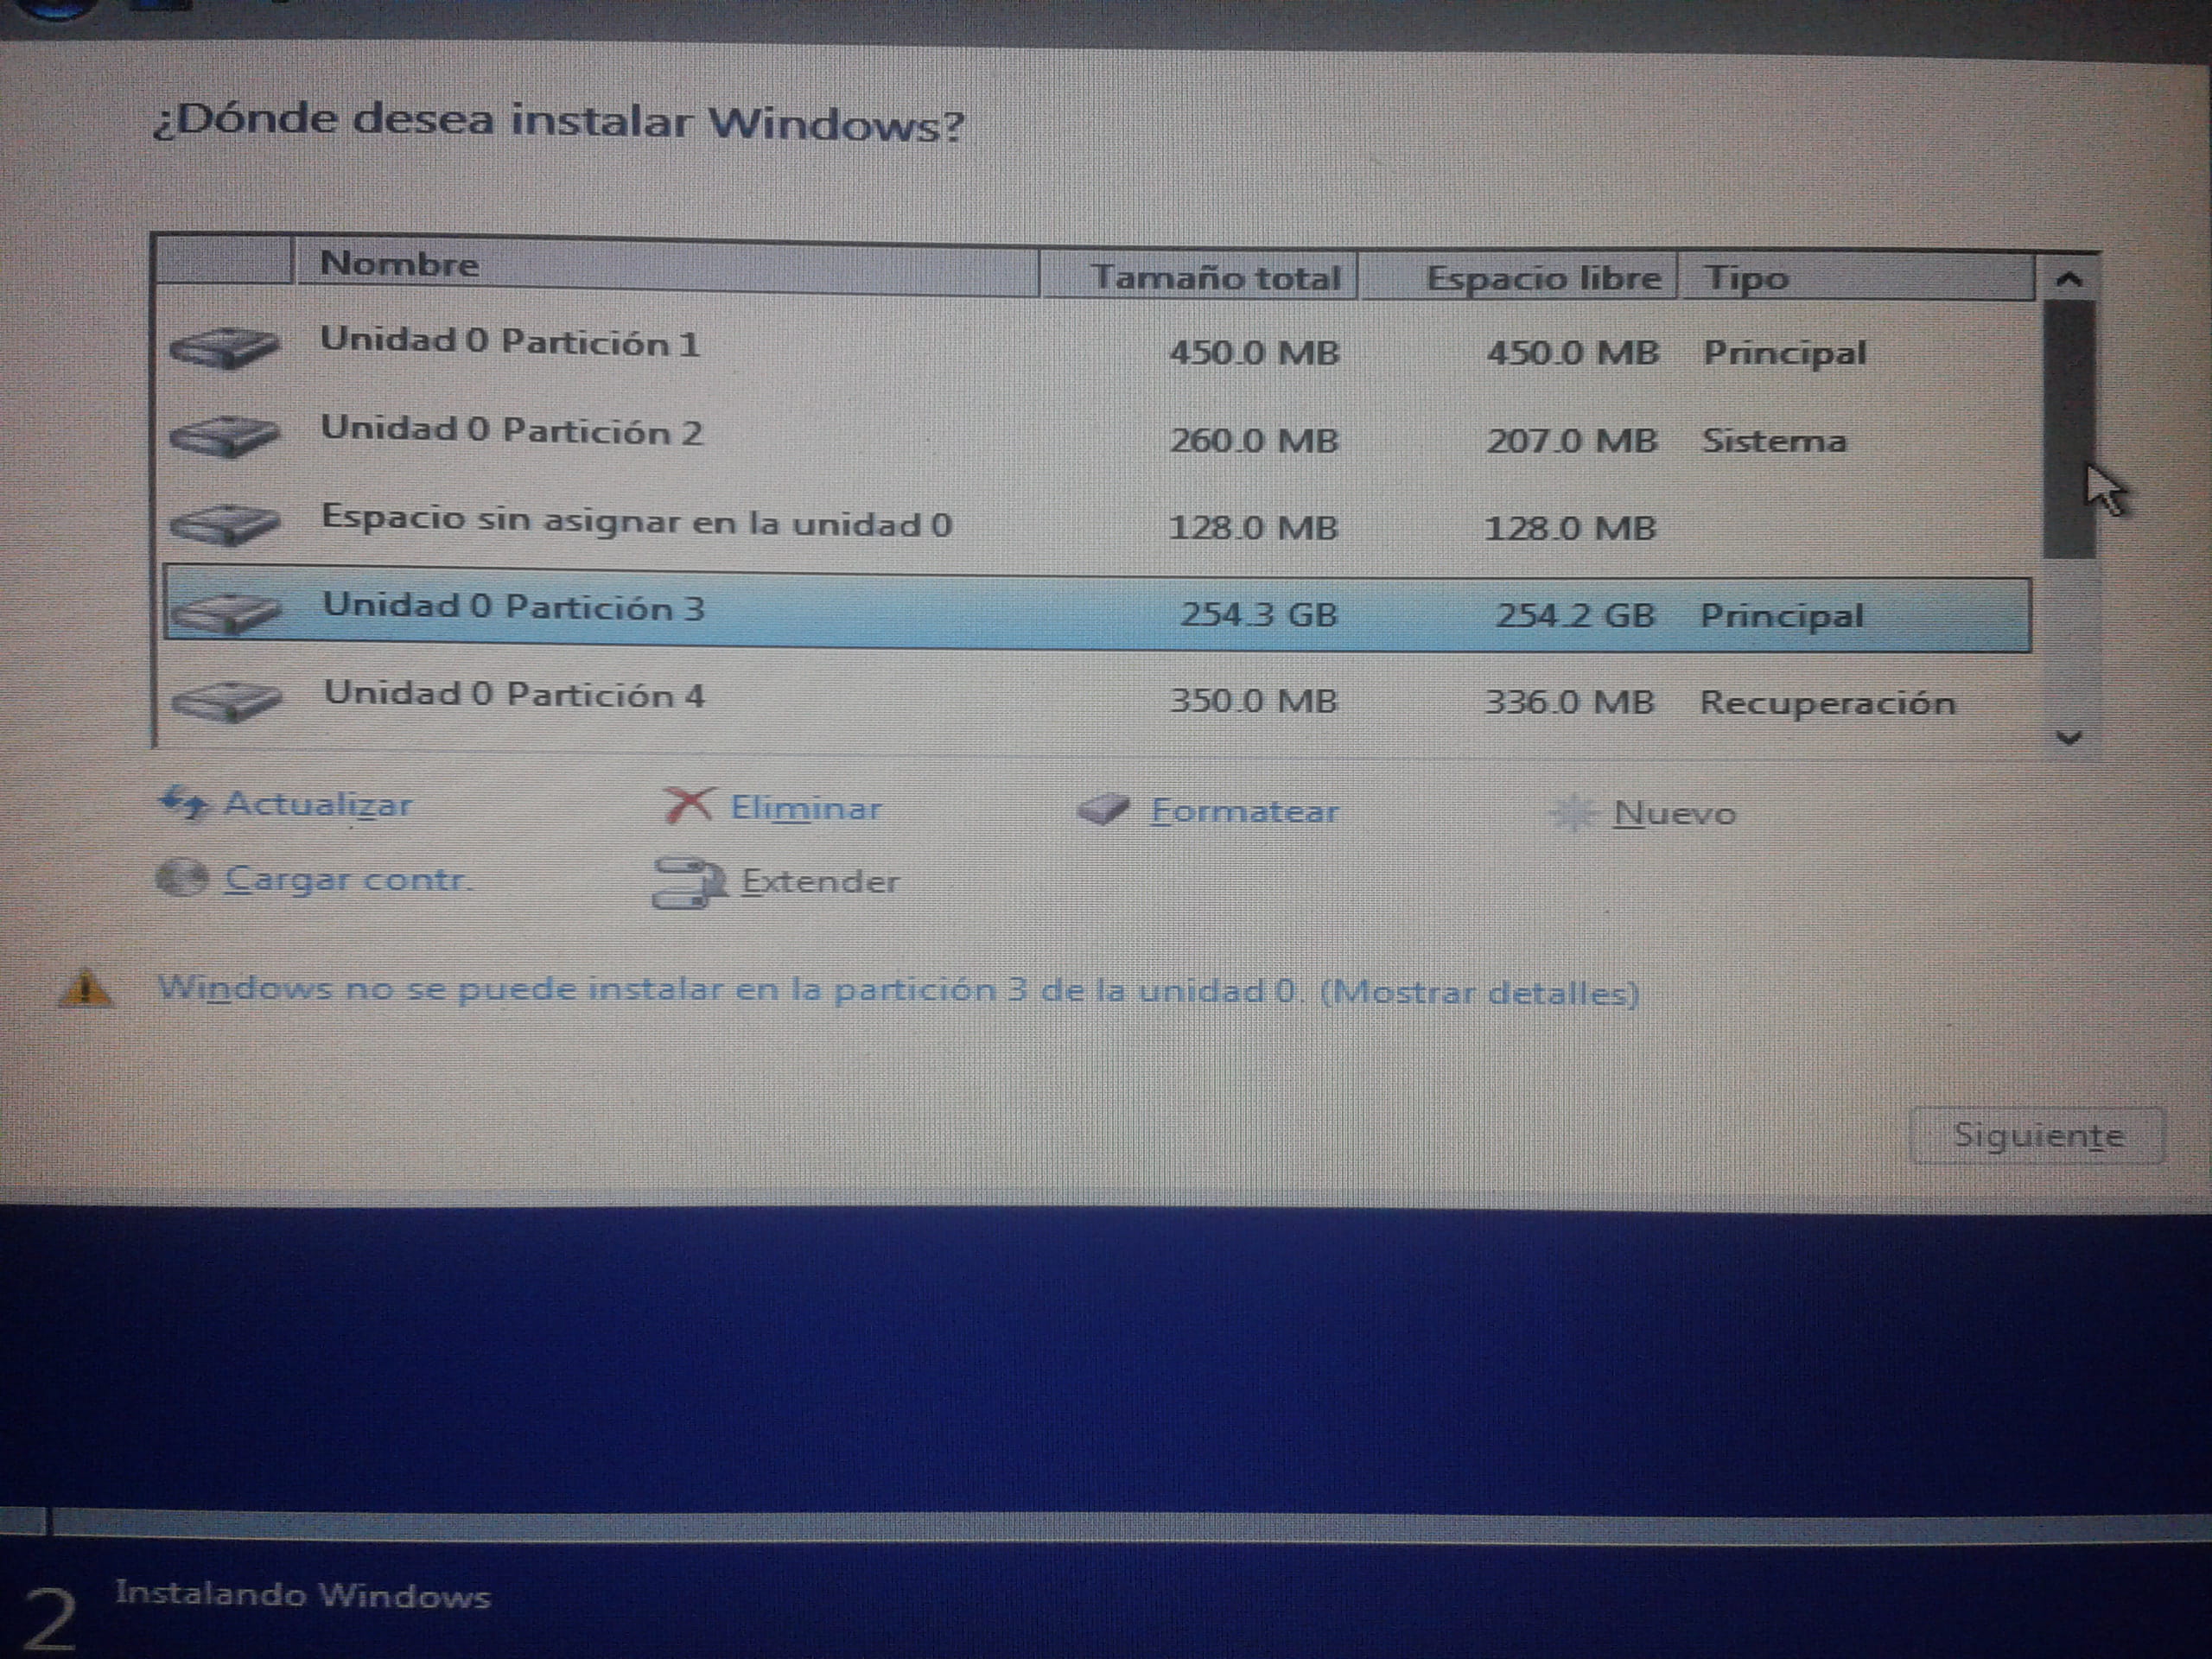The image size is (2212, 1659).
Task: Click the 350.0 MB total size cell
Action: click(x=1253, y=701)
